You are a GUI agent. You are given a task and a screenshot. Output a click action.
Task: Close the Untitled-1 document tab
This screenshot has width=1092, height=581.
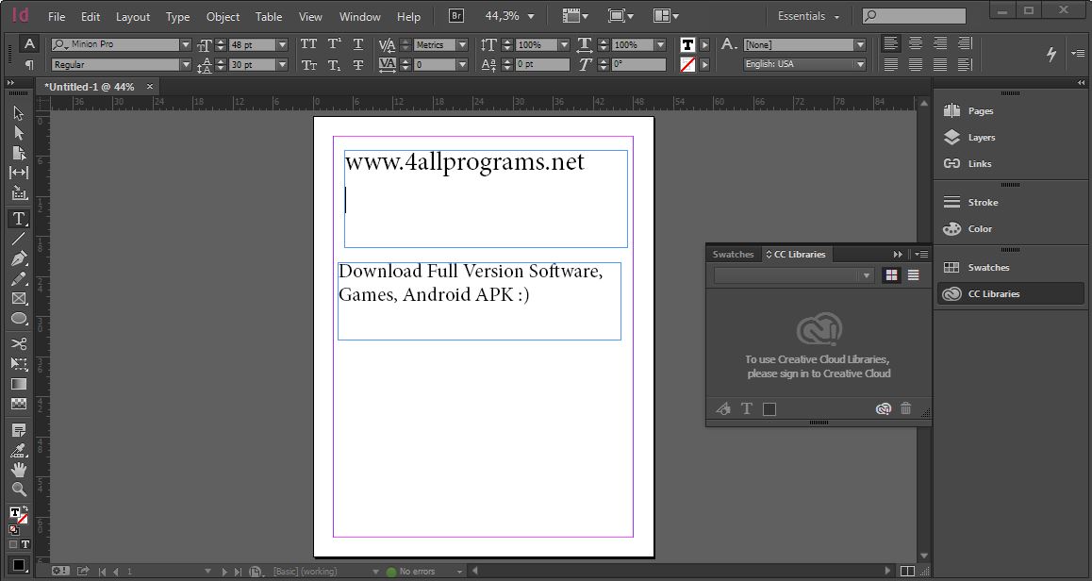[149, 87]
